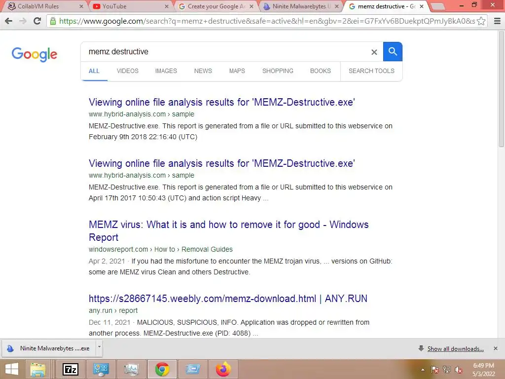
Task: Click the URL address bar
Action: [x=267, y=21]
